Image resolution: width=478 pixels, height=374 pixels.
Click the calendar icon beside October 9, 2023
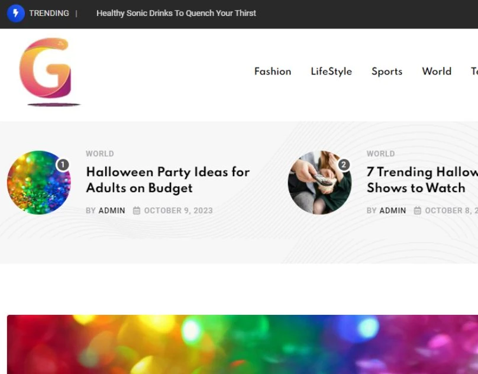(x=137, y=211)
